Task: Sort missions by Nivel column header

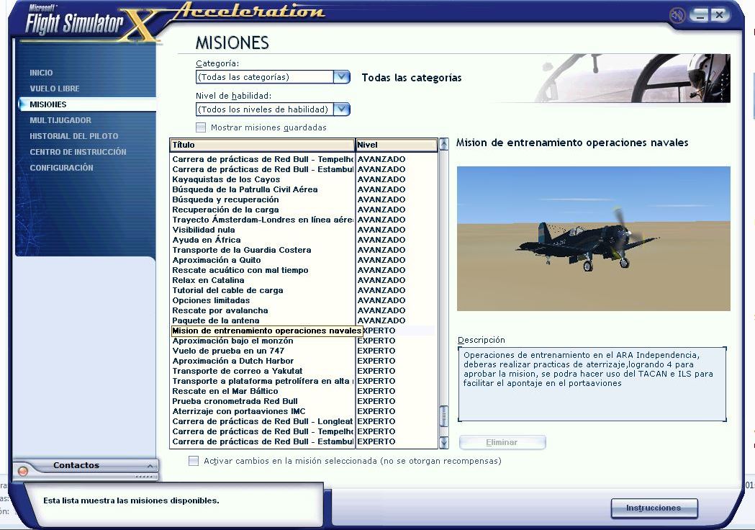Action: pos(397,145)
